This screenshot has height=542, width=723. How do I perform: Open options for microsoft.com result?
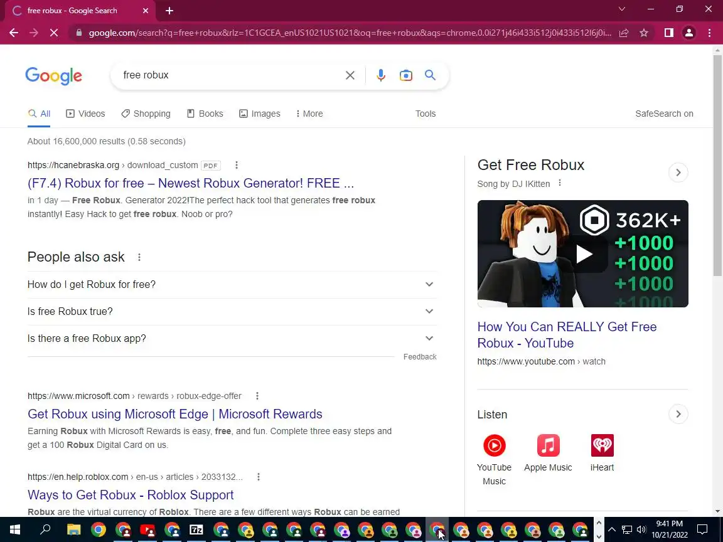257,396
